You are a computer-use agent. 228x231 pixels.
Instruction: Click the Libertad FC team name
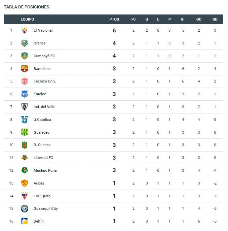[43, 158]
